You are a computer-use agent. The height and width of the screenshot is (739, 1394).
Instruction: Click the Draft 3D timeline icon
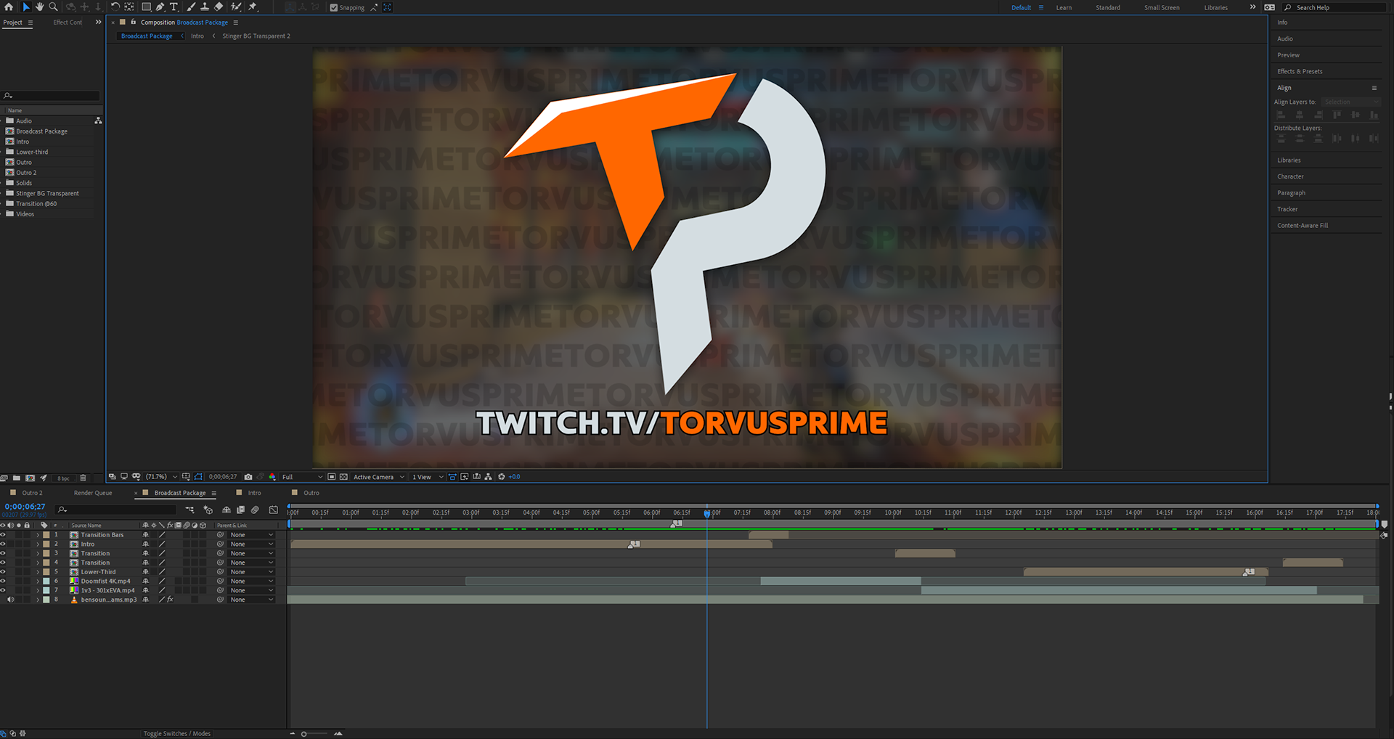(208, 510)
